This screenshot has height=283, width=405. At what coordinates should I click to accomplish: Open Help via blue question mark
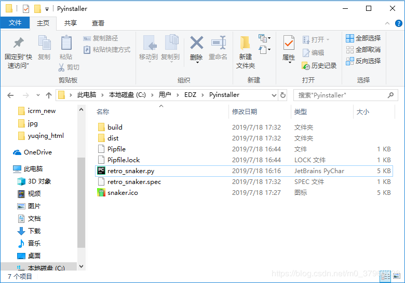399,23
